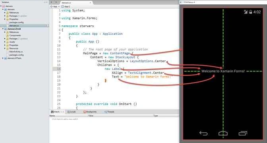Click the Components folder icon
This screenshot has width=267, height=143.
(x=8, y=36)
